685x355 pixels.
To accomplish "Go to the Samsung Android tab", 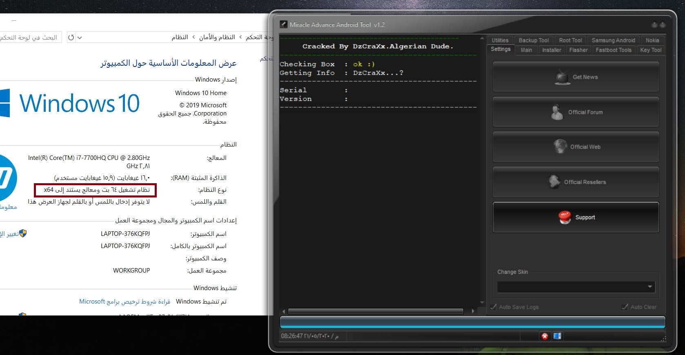I will (613, 40).
